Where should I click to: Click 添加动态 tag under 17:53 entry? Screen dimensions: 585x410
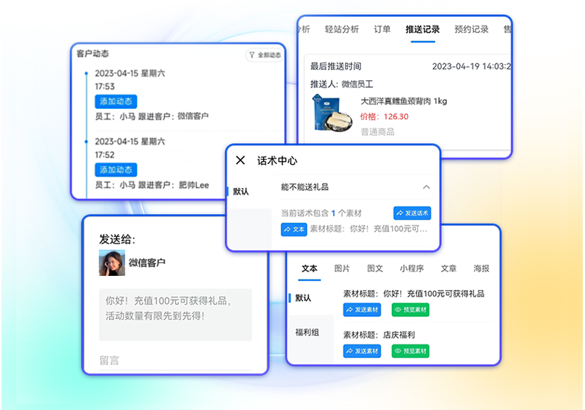tap(116, 101)
